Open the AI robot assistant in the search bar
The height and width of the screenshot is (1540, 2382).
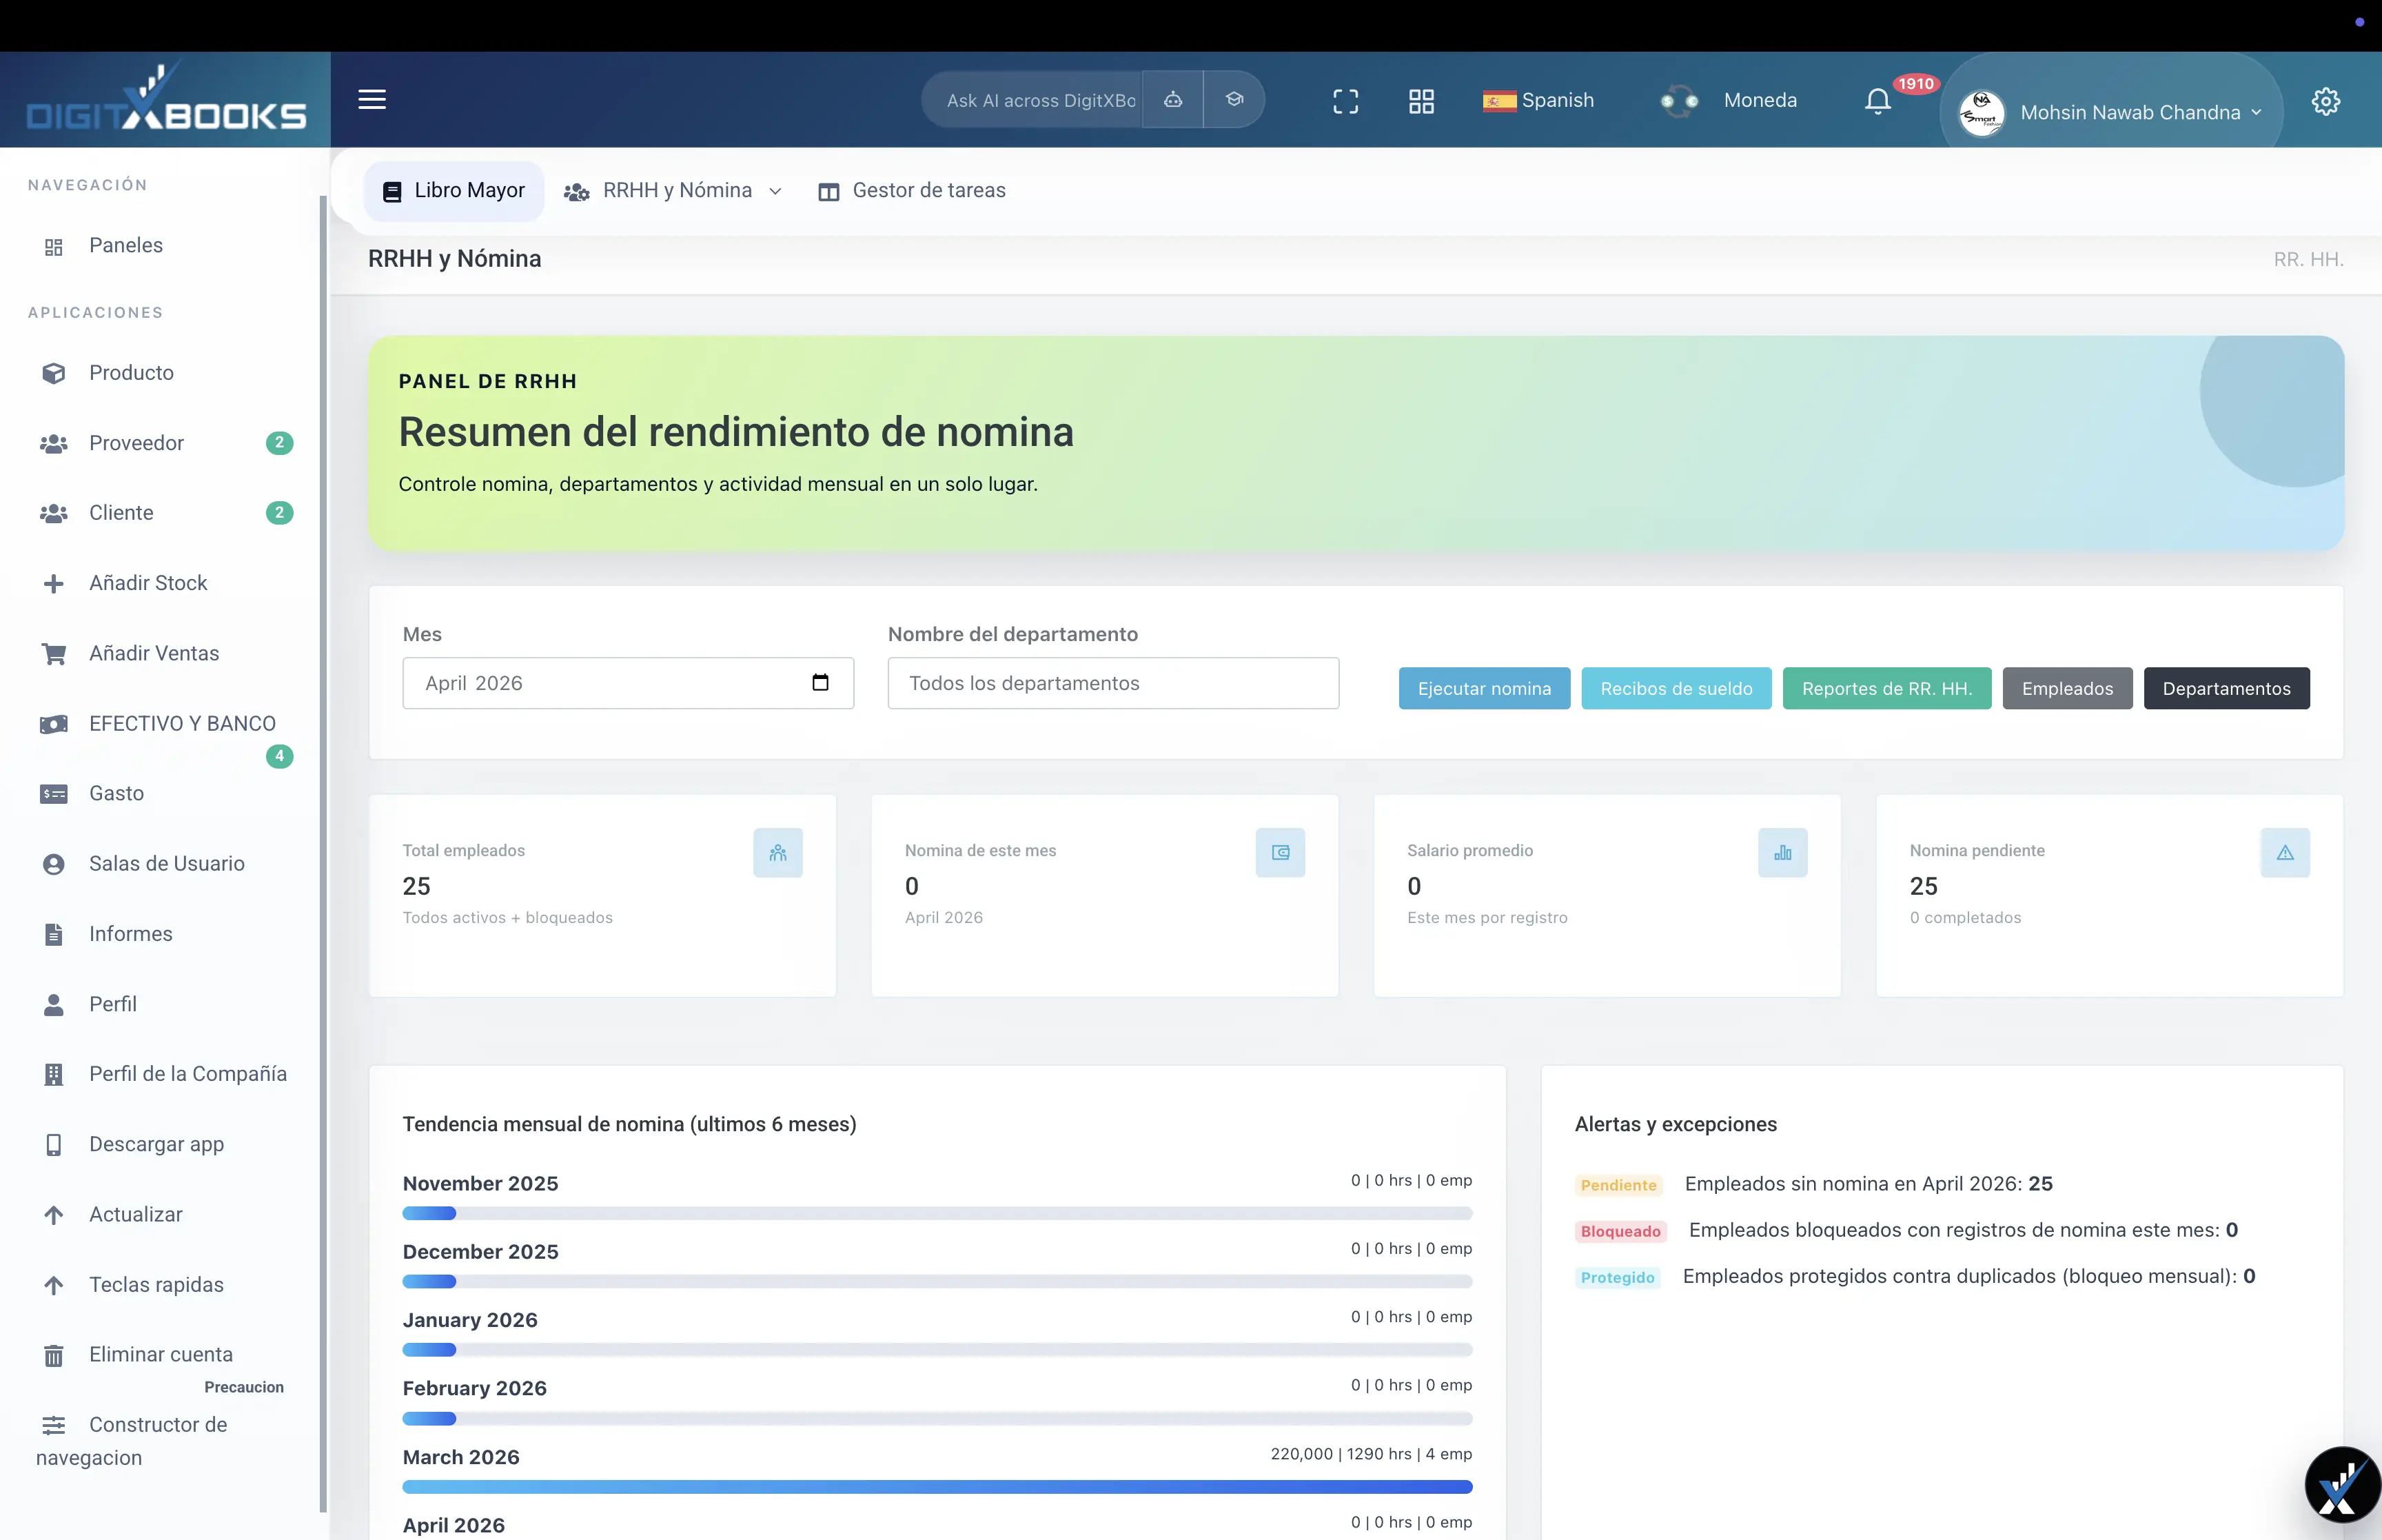(1172, 99)
